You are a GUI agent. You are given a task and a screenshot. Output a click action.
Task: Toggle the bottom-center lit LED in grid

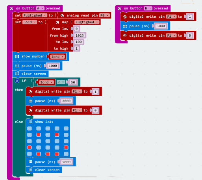pyautogui.click(x=48, y=154)
